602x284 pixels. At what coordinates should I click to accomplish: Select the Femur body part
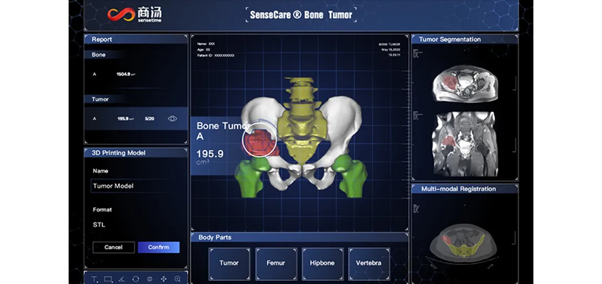[276, 263]
